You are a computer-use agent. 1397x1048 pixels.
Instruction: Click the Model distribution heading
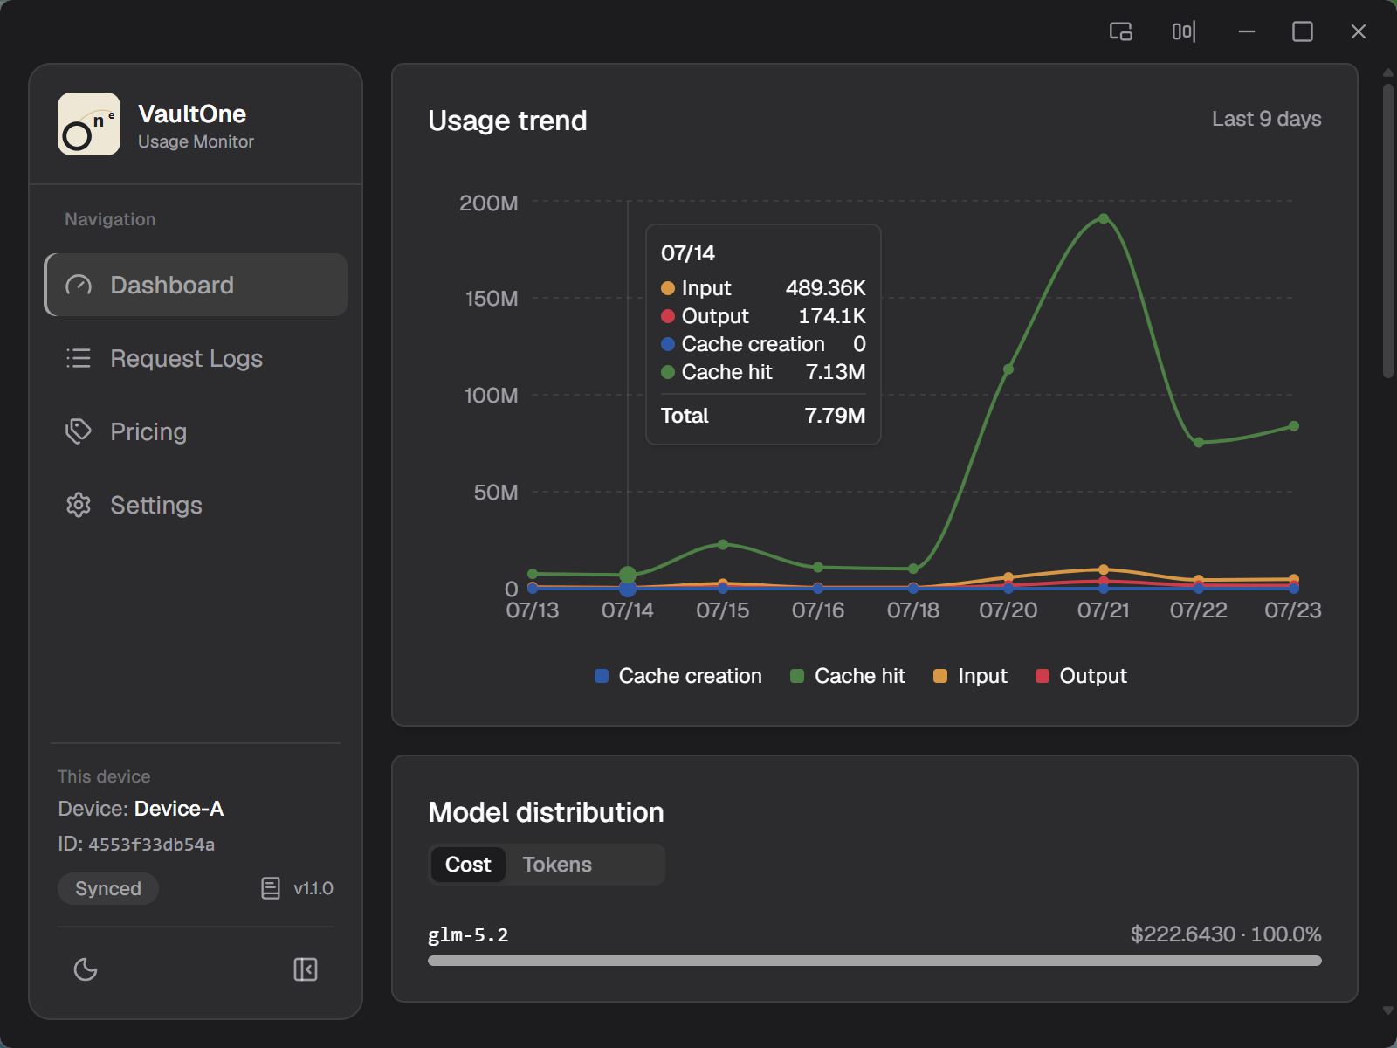coord(546,812)
